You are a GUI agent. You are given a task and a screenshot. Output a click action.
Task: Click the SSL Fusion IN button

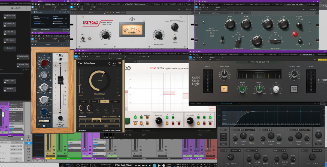point(225,89)
